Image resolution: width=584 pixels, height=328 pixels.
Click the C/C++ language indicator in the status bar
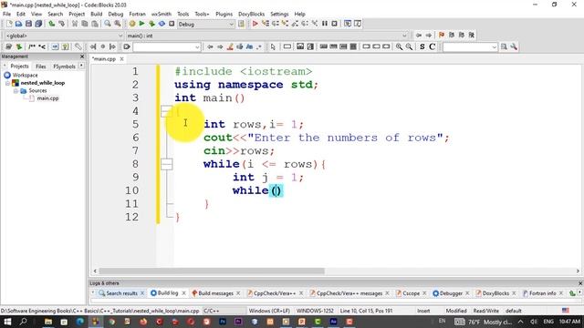click(x=211, y=311)
